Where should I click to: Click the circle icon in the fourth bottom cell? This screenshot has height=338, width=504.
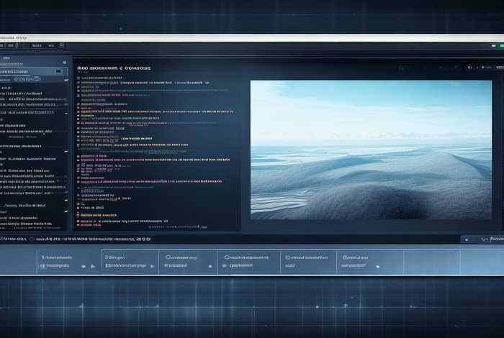click(x=227, y=257)
